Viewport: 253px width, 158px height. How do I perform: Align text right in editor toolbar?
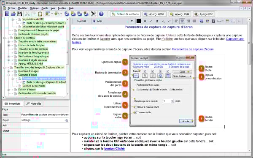(x=188, y=21)
